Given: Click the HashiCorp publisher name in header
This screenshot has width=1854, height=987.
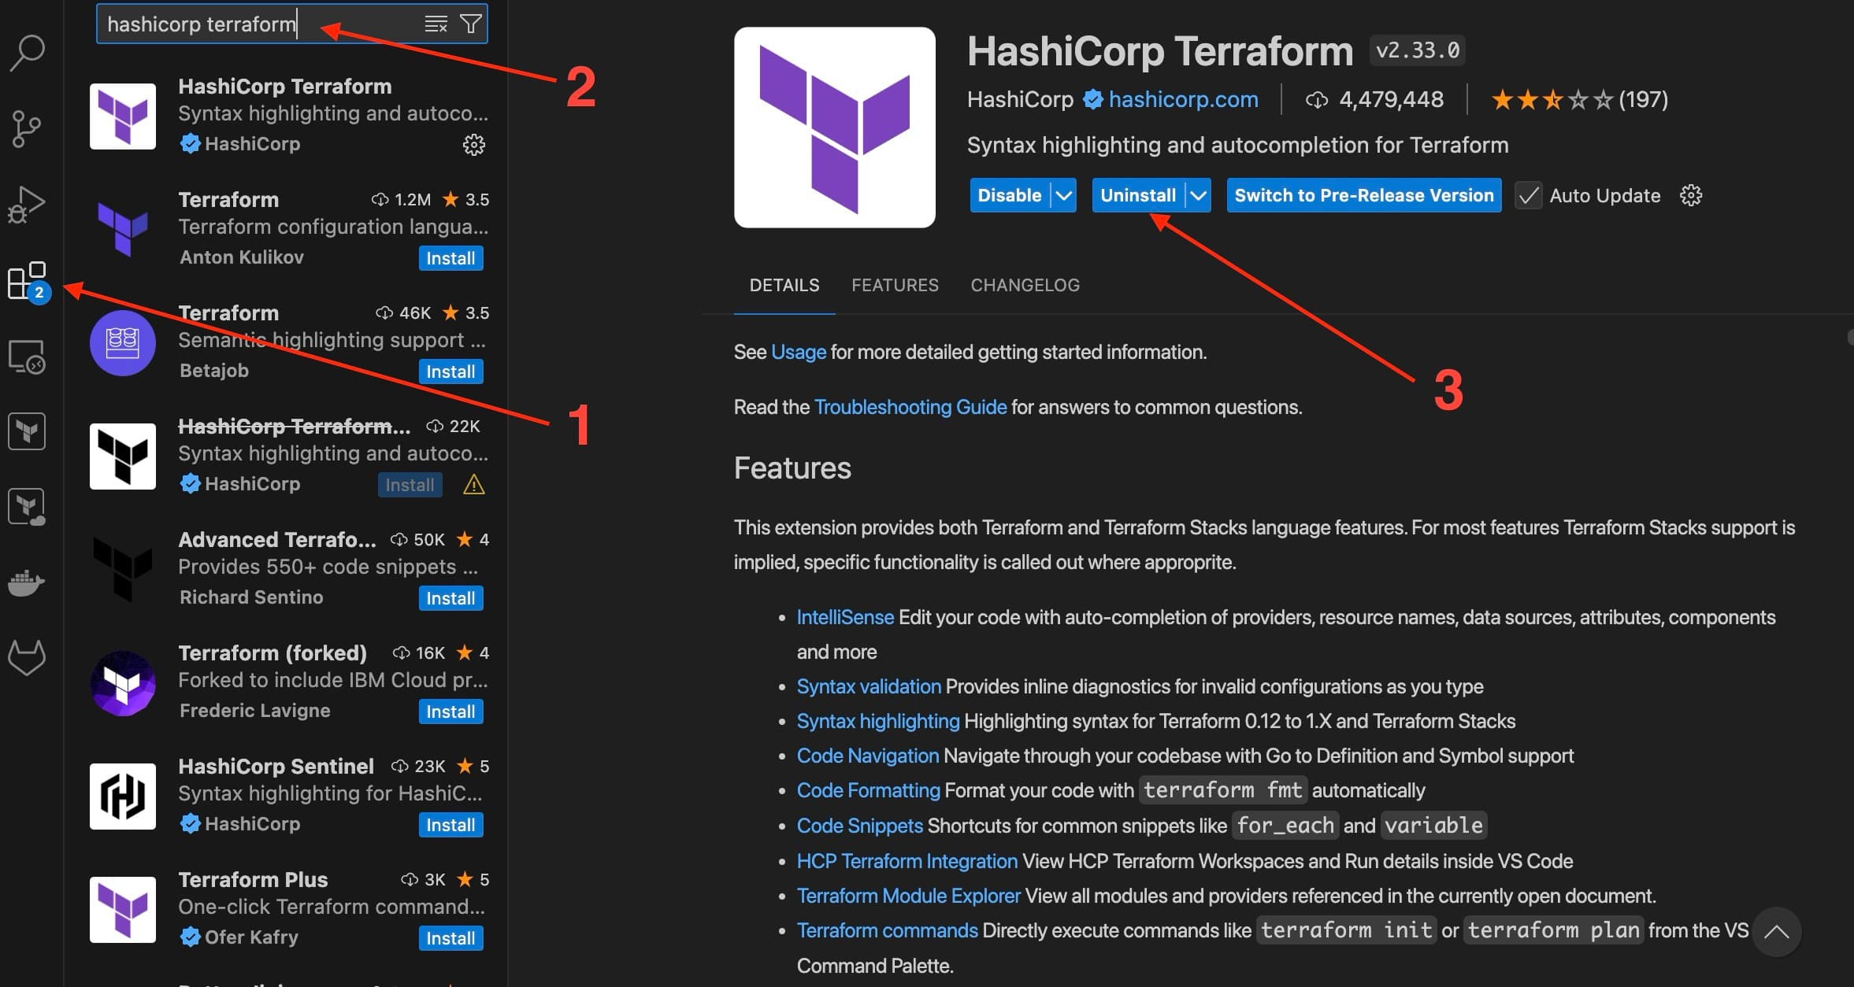Looking at the screenshot, I should (x=1020, y=100).
